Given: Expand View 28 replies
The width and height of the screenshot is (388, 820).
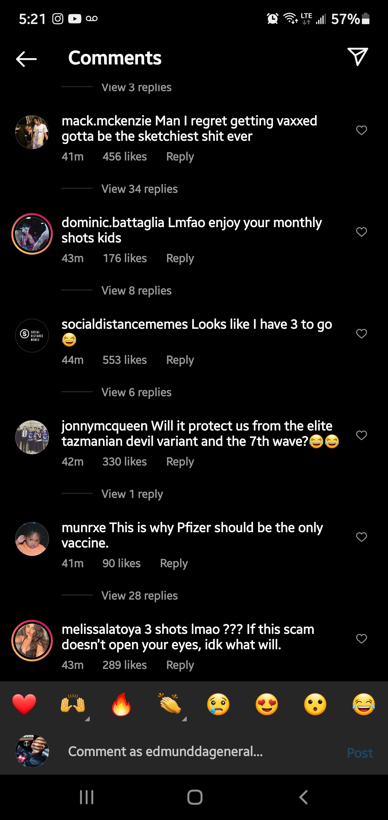Looking at the screenshot, I should [x=139, y=595].
